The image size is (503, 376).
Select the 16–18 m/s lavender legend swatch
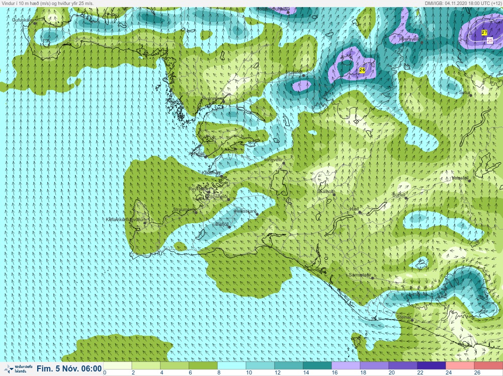(x=346, y=366)
